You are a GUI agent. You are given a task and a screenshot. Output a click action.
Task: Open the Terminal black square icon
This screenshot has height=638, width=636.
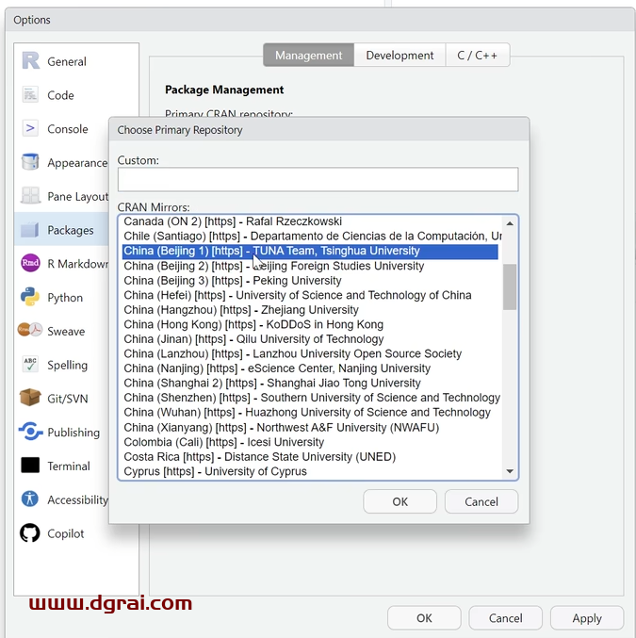point(30,466)
